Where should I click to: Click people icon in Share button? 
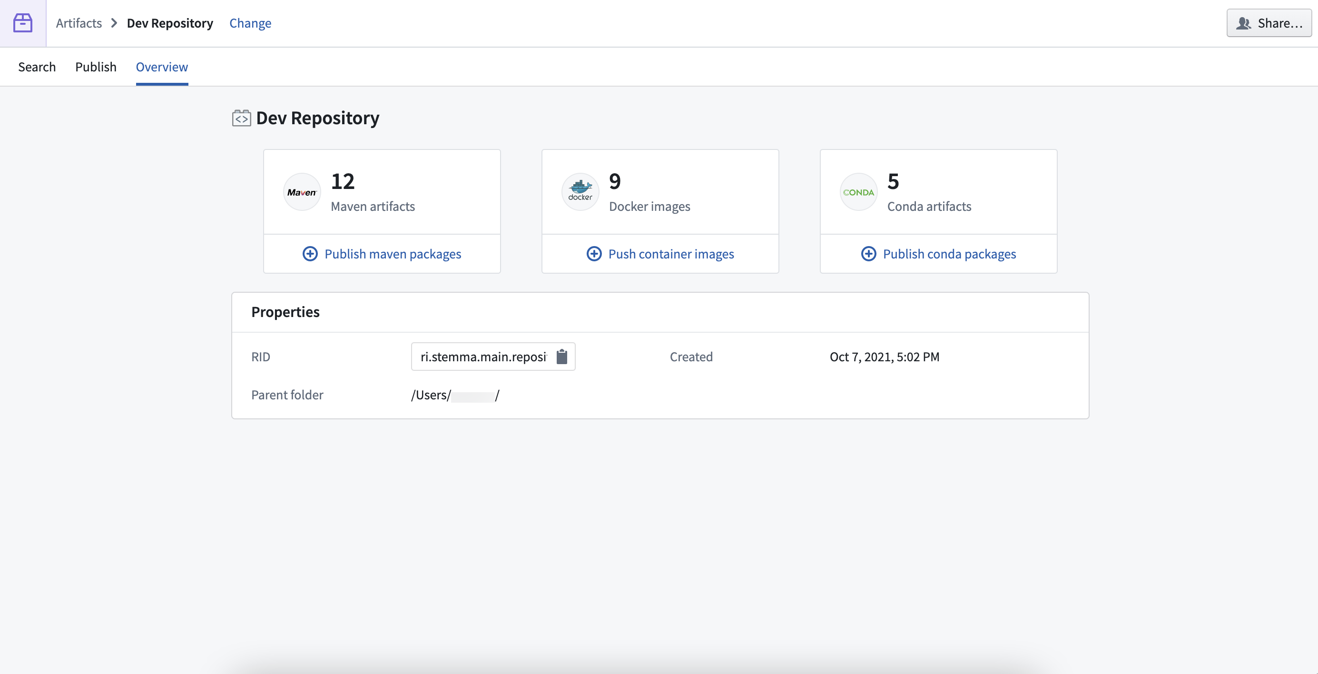pos(1243,23)
